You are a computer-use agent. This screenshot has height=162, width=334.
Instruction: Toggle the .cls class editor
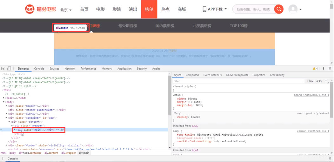click(x=319, y=81)
